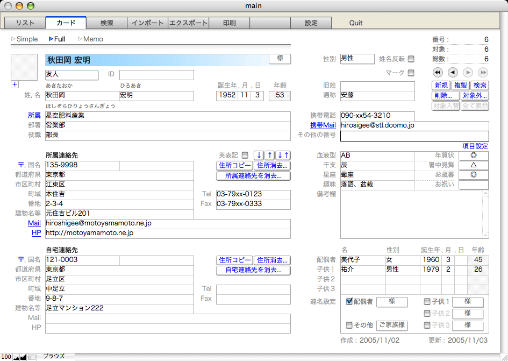The height and width of the screenshot is (361, 508).
Task: Open the お祝い value dropdown
Action: click(474, 185)
